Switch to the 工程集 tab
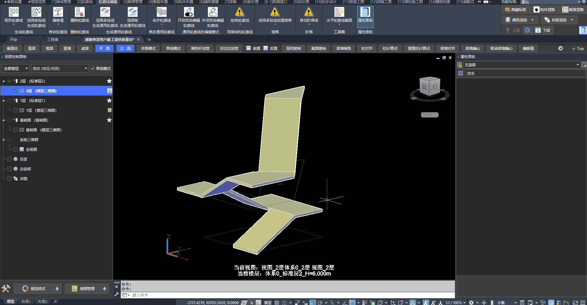Image resolution: width=587 pixels, height=305 pixels. pyautogui.click(x=53, y=40)
